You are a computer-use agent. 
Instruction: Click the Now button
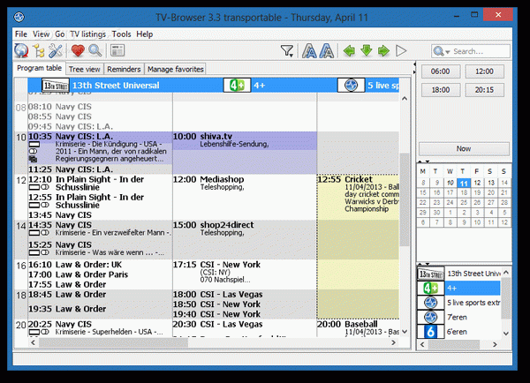coord(464,148)
